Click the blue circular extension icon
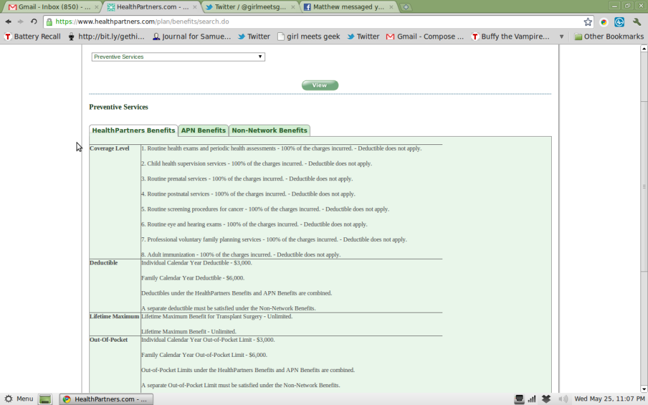Viewport: 648px width, 405px height. pyautogui.click(x=619, y=22)
